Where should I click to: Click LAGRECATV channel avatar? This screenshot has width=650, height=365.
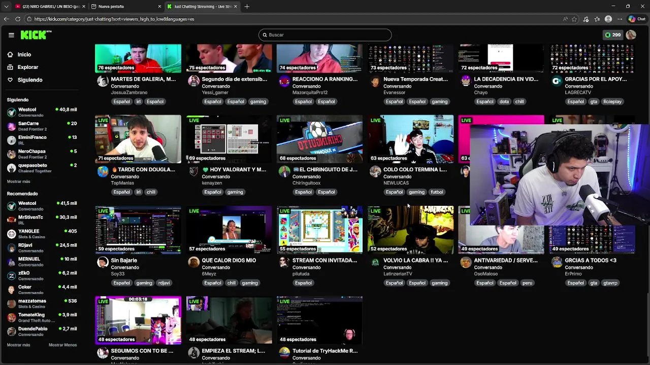click(x=557, y=81)
